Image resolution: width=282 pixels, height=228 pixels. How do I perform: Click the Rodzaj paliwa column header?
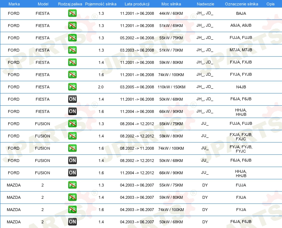coord(70,4)
